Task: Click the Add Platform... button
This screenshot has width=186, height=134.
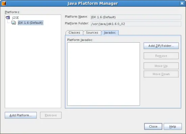Action: coord(21,115)
